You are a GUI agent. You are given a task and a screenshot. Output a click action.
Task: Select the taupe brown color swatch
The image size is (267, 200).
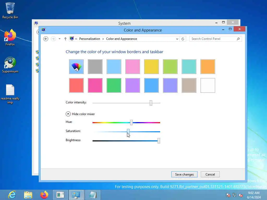coord(189,85)
